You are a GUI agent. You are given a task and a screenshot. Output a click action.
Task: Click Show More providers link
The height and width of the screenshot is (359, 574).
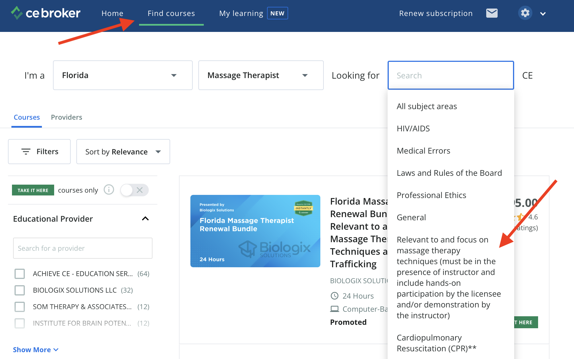pyautogui.click(x=36, y=350)
